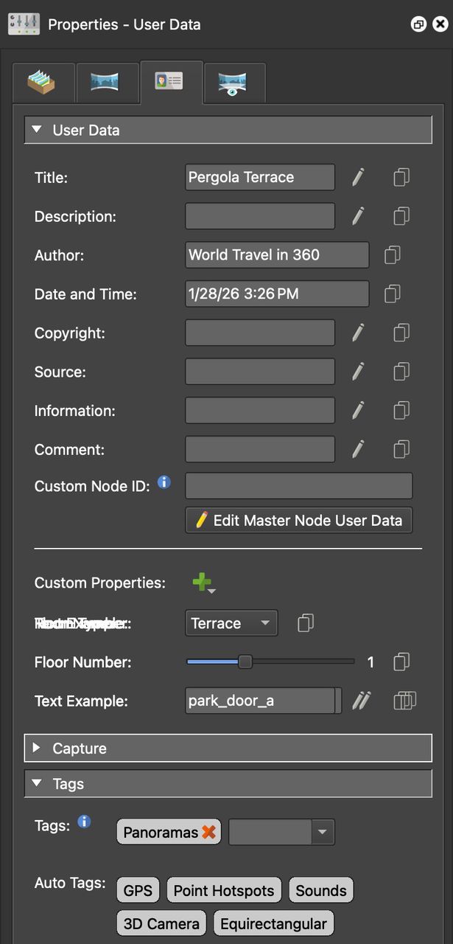The image size is (453, 944).
Task: Edit Description with the pencil icon
Action: 358,216
